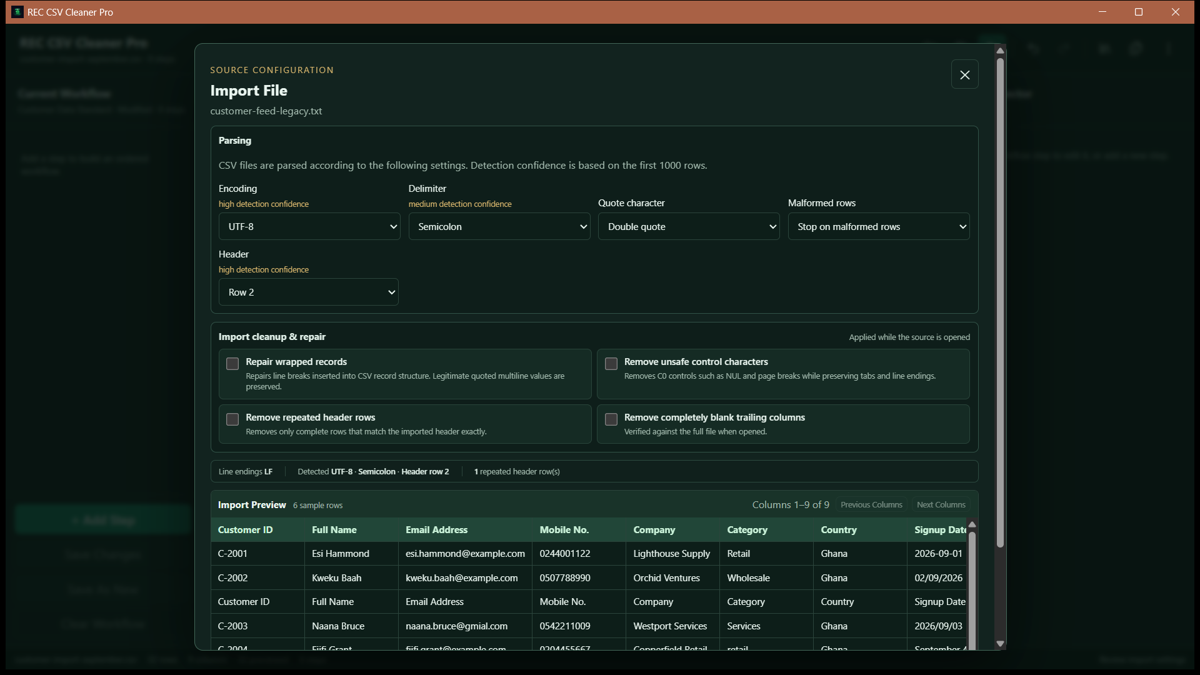Click the Previous Columns button
Viewport: 1200px width, 675px height.
coord(871,504)
